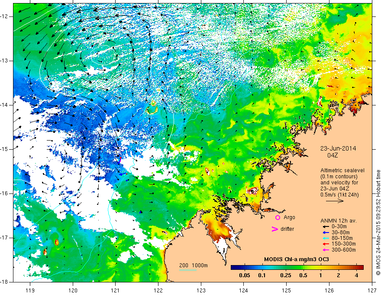This screenshot has width=381, height=295.
Task: Click the longitude axis label '119'
Action: 30,290
